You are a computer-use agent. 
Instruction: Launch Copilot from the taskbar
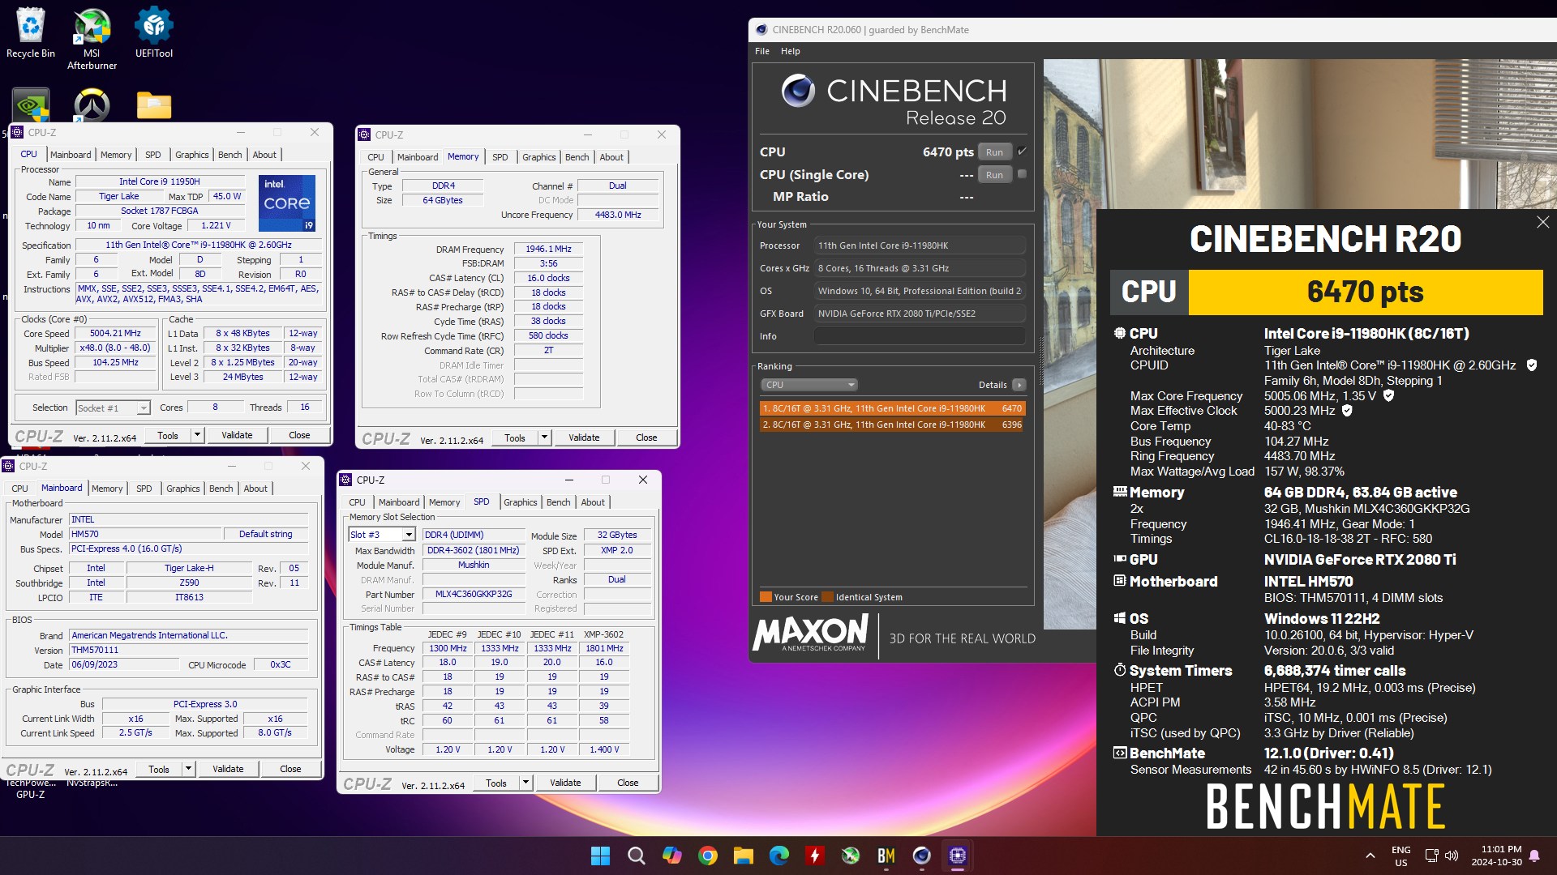pos(672,856)
